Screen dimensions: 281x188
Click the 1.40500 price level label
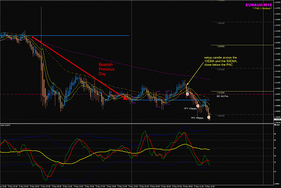pyautogui.click(x=220, y=116)
